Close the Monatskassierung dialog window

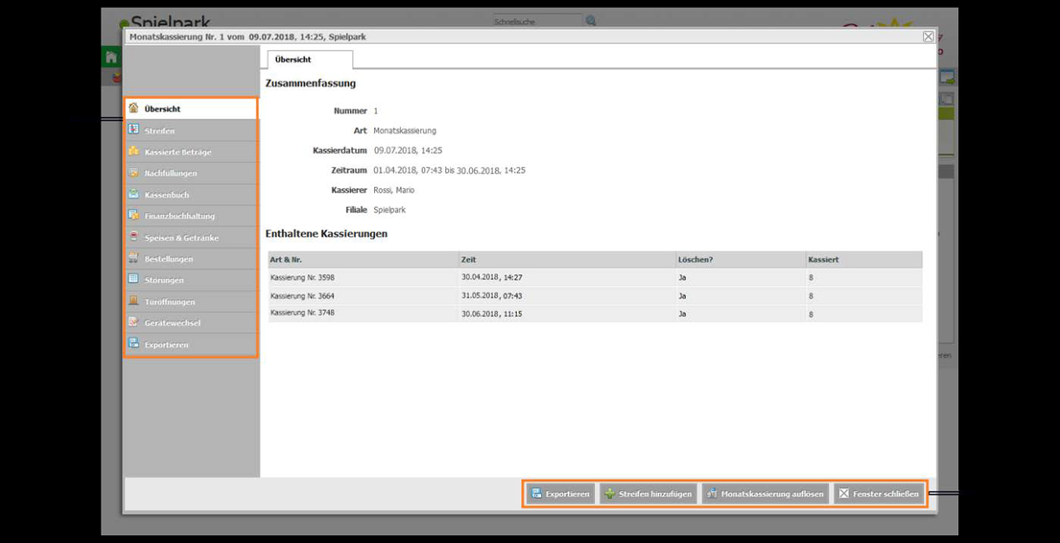[929, 36]
